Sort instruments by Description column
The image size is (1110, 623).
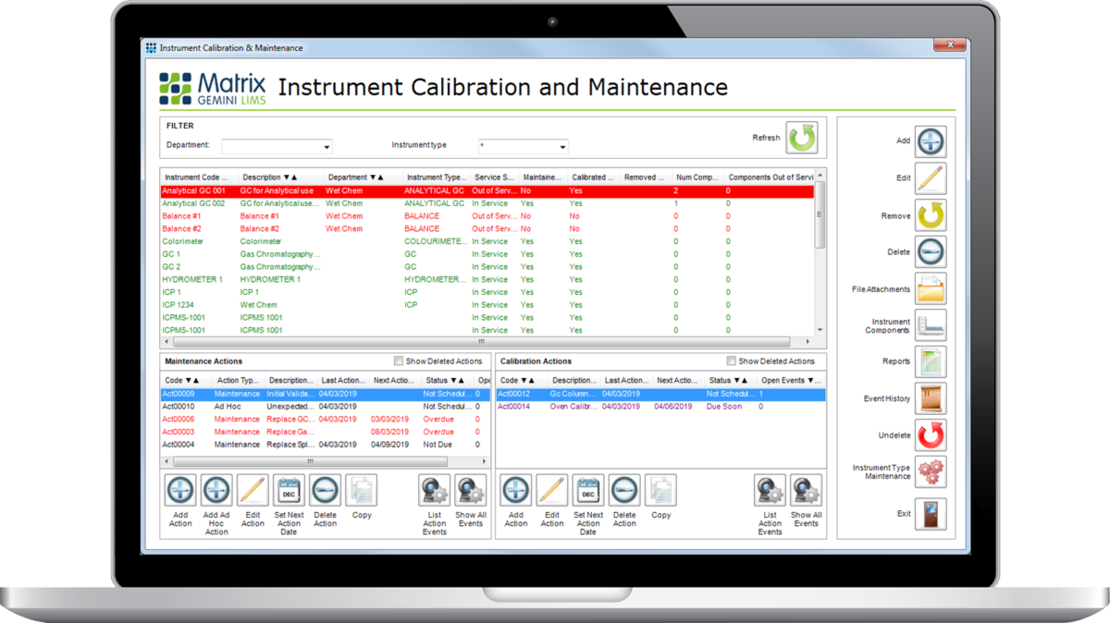click(280, 177)
